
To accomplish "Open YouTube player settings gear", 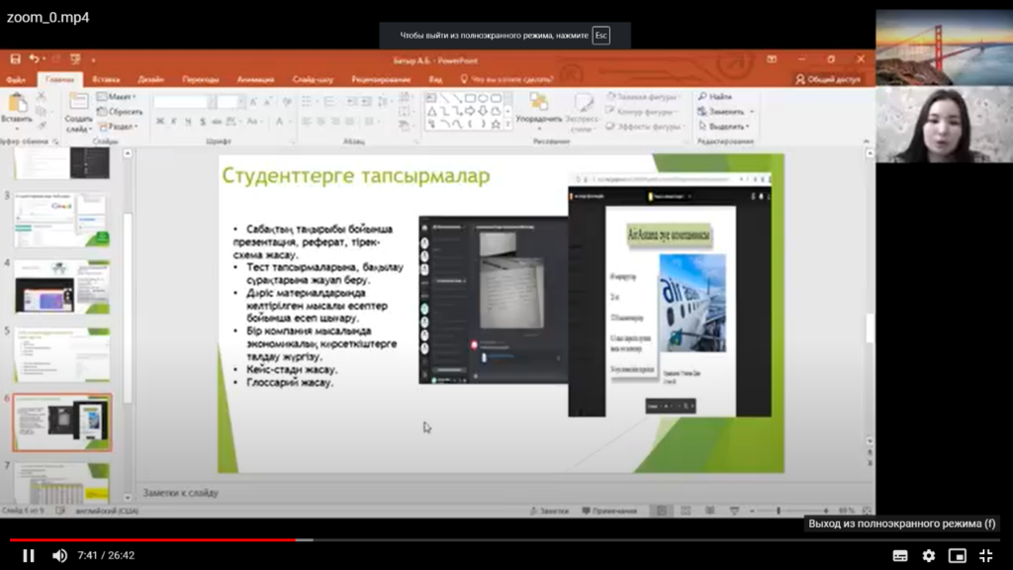I will [x=929, y=555].
